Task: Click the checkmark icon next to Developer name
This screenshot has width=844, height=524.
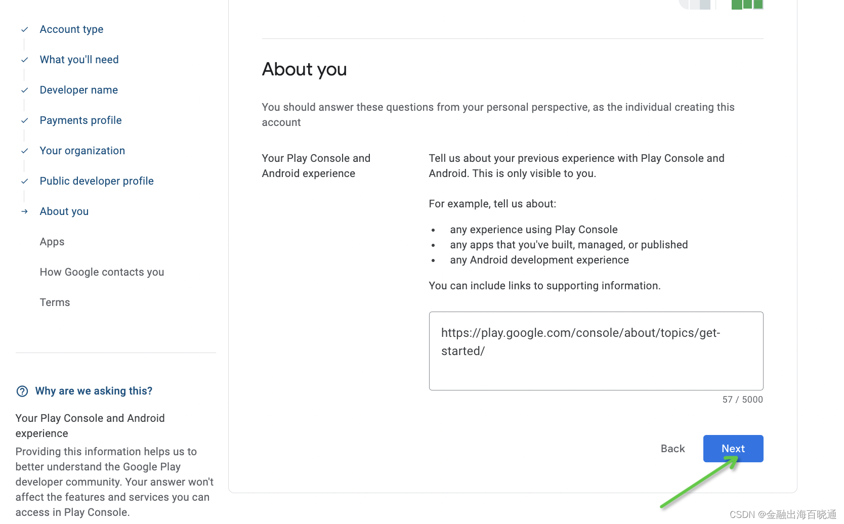Action: click(x=24, y=90)
